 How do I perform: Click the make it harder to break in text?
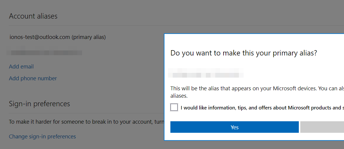(87, 122)
